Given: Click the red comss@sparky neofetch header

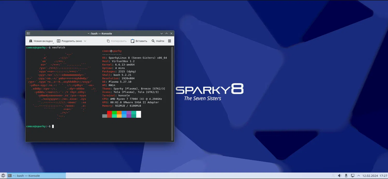Looking at the screenshot, I should pyautogui.click(x=112, y=51).
